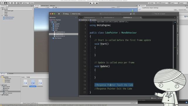The image size is (188, 106).
Task: Switch to the Inspector tab
Action: coord(142,6)
